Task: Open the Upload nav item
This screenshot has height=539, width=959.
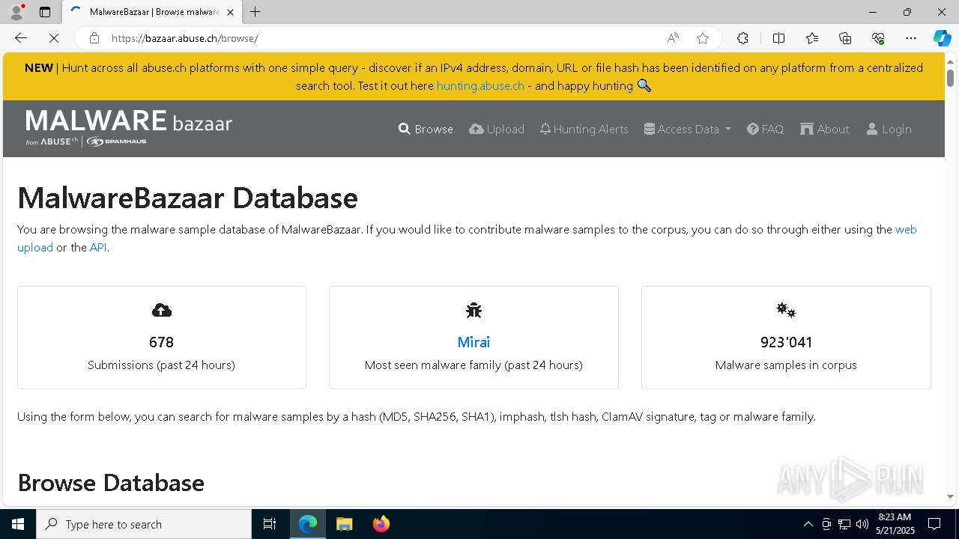Action: coord(497,129)
